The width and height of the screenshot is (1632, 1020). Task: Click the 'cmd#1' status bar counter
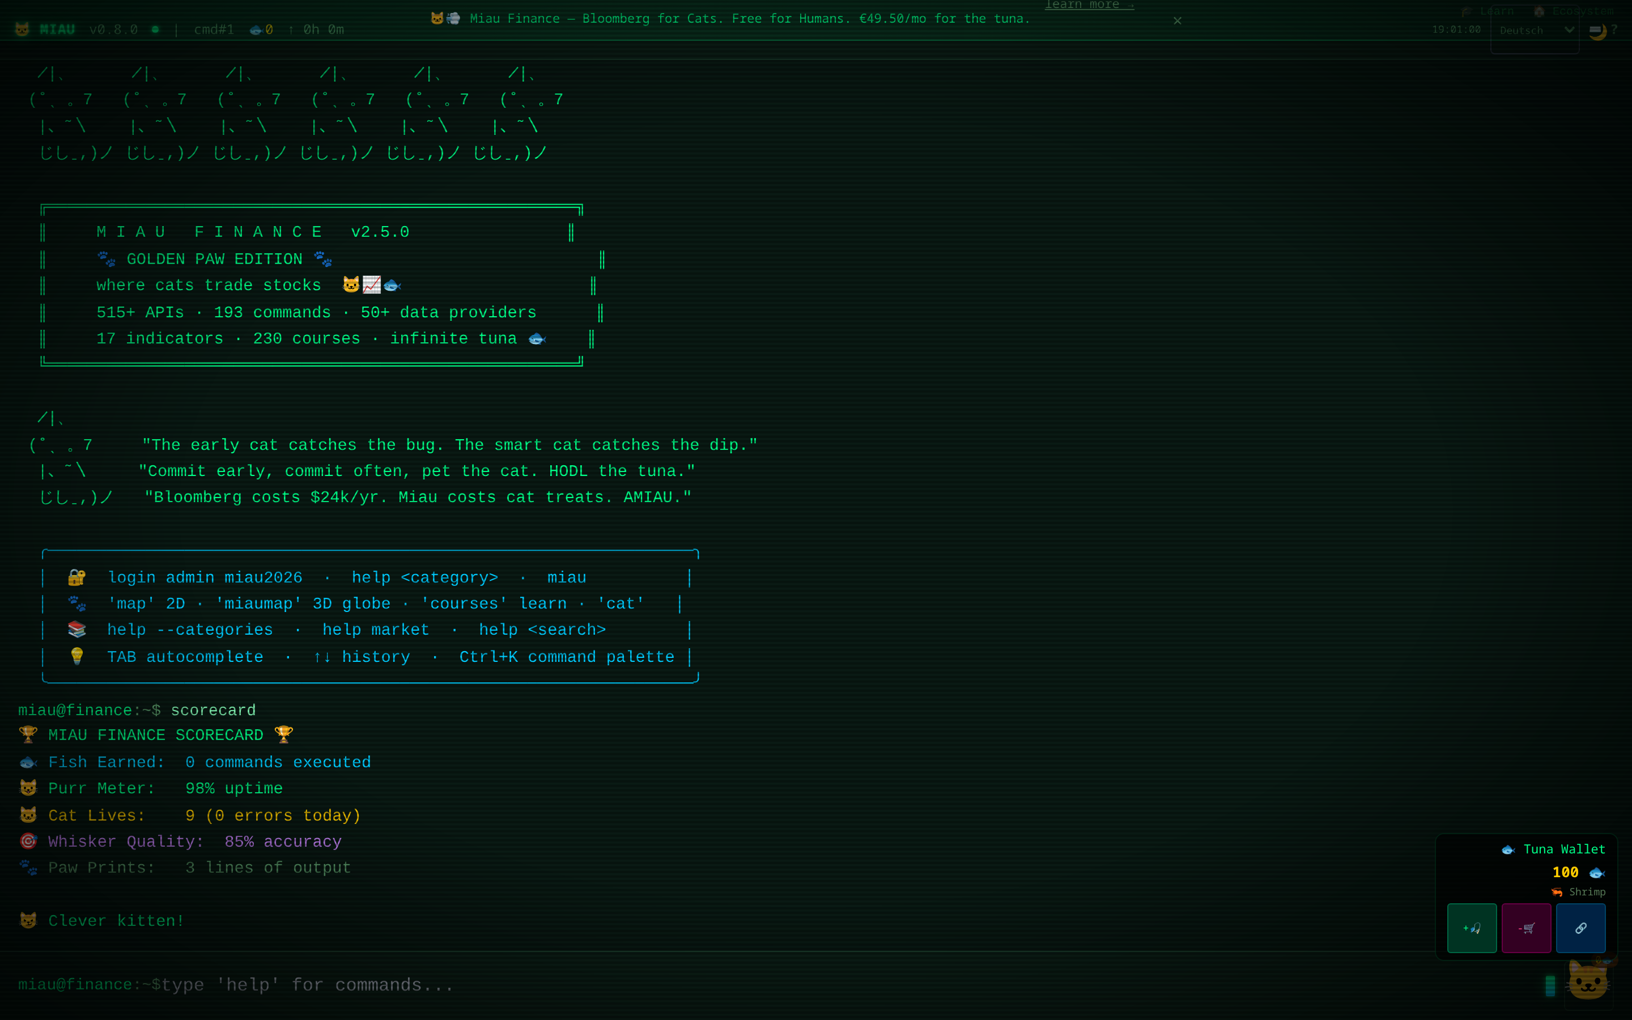point(214,29)
